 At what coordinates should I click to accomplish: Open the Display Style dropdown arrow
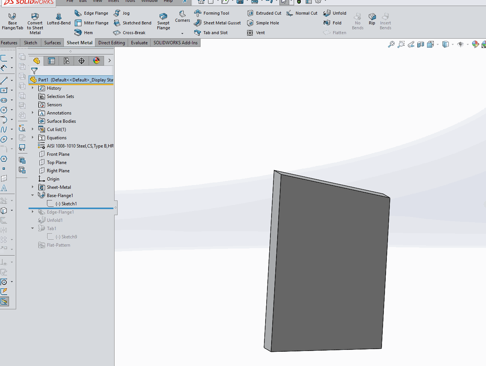click(453, 44)
